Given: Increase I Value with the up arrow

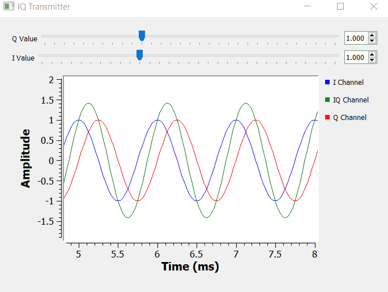Looking at the screenshot, I should (372, 55).
